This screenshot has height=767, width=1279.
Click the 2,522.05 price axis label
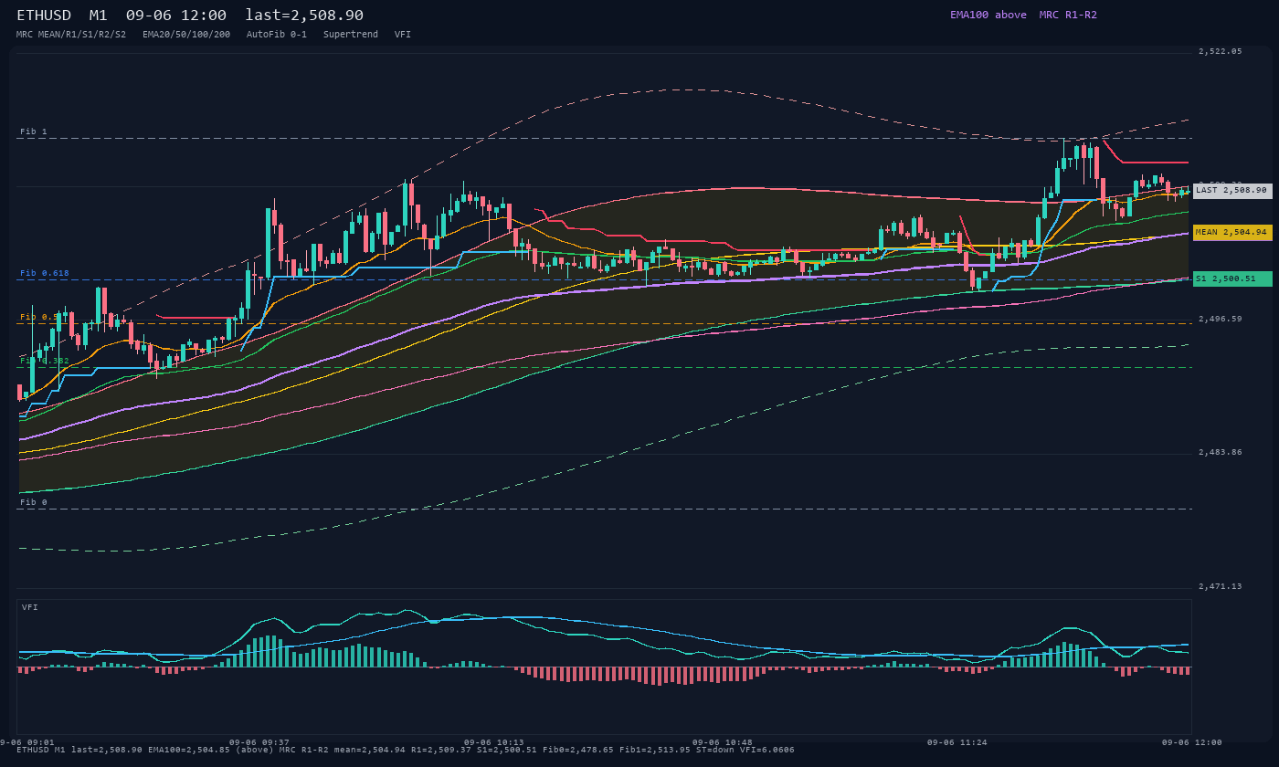pyautogui.click(x=1221, y=51)
